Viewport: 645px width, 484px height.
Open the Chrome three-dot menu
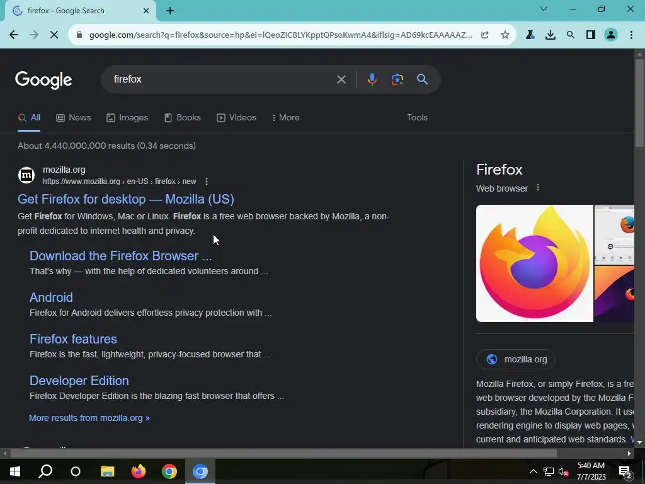click(631, 35)
